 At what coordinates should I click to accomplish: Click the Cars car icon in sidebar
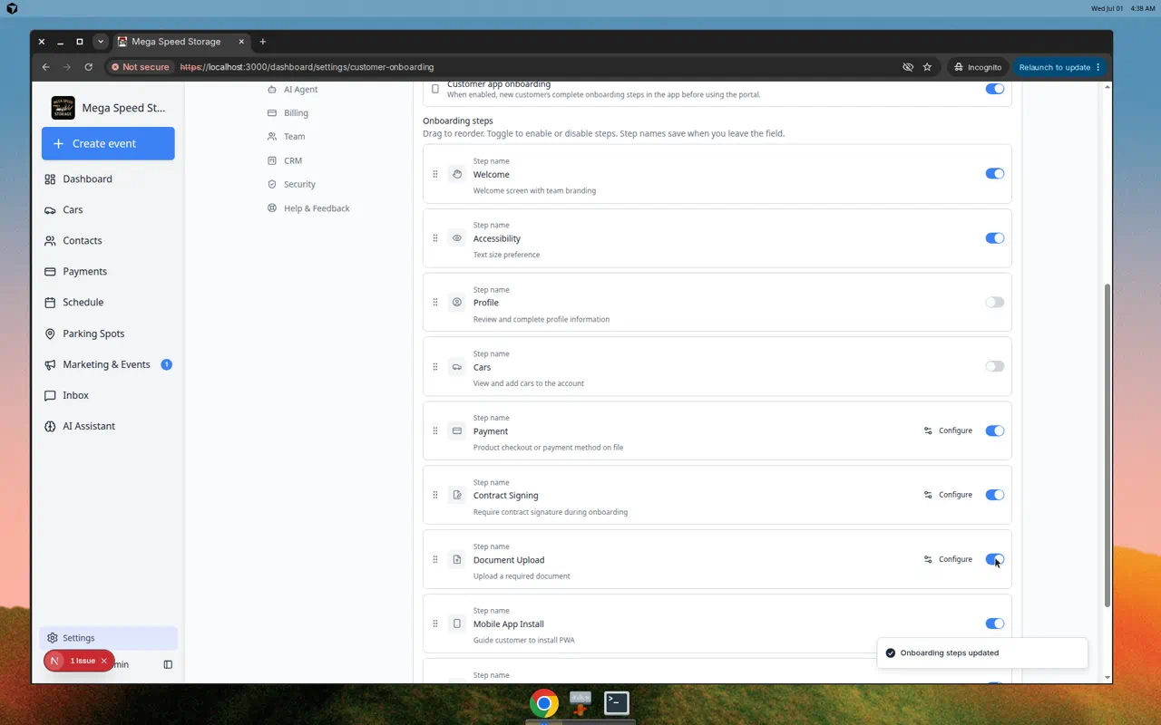click(50, 210)
